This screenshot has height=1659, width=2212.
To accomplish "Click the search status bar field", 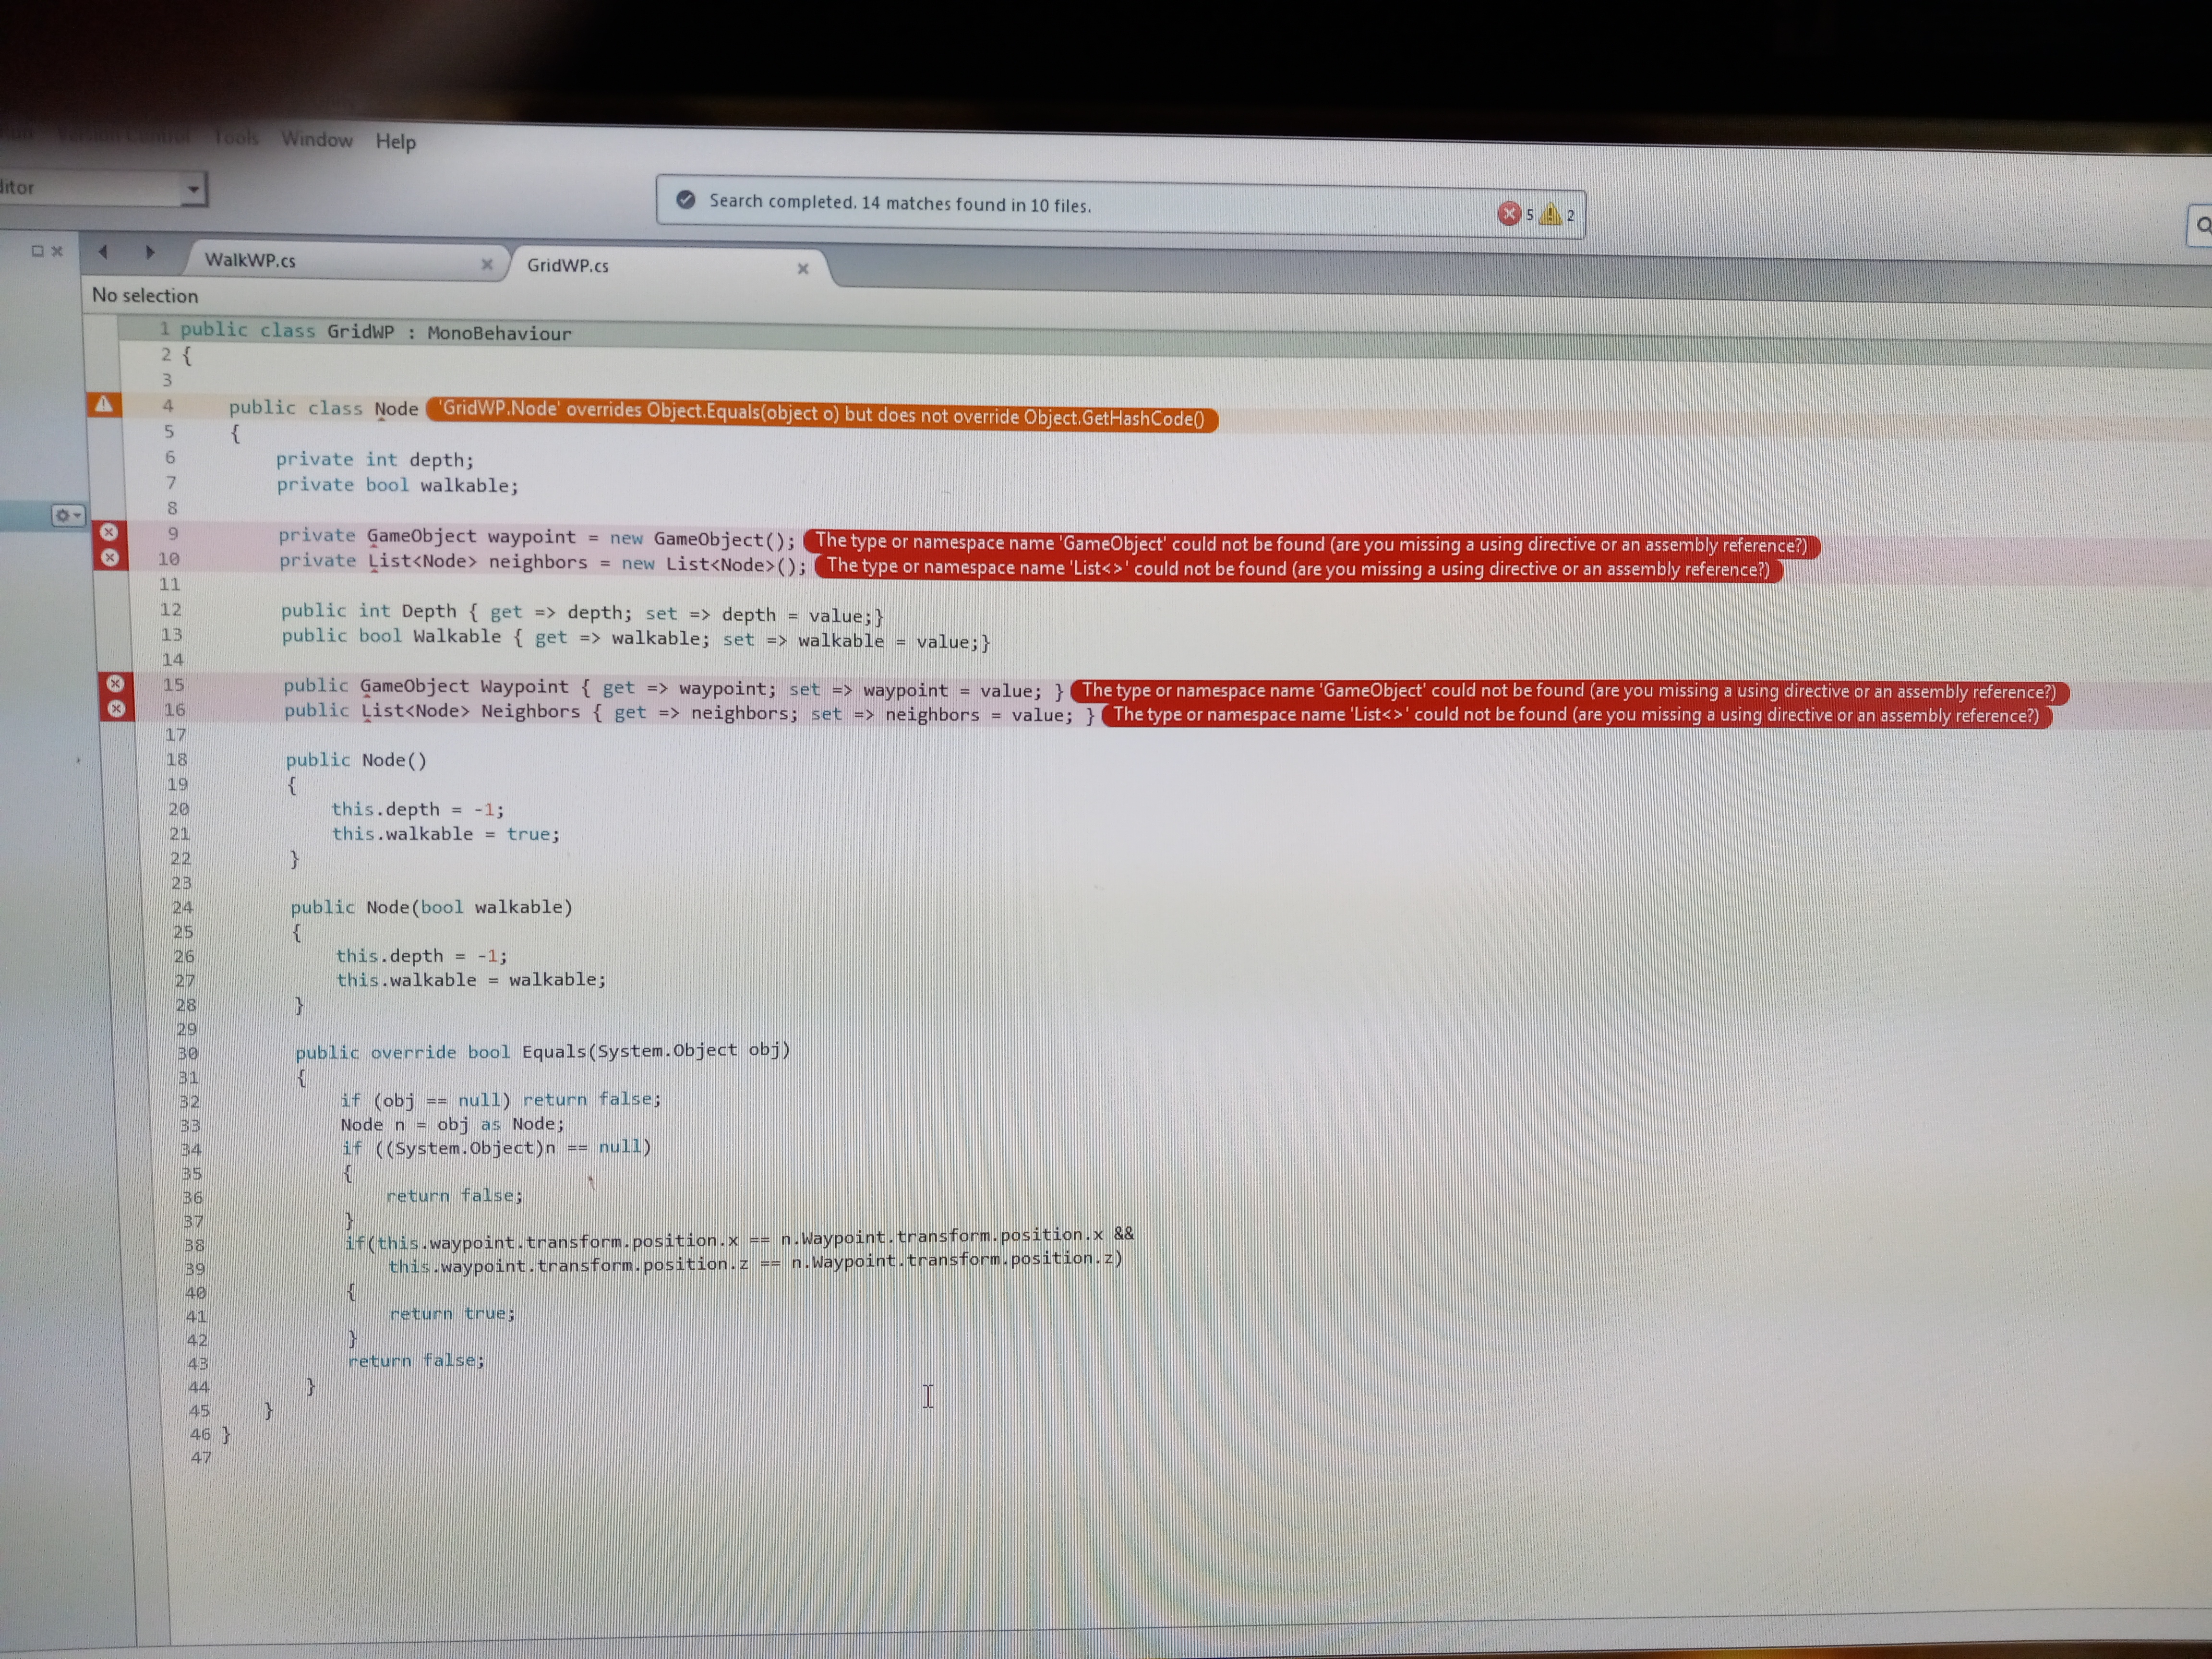I will pyautogui.click(x=1120, y=207).
